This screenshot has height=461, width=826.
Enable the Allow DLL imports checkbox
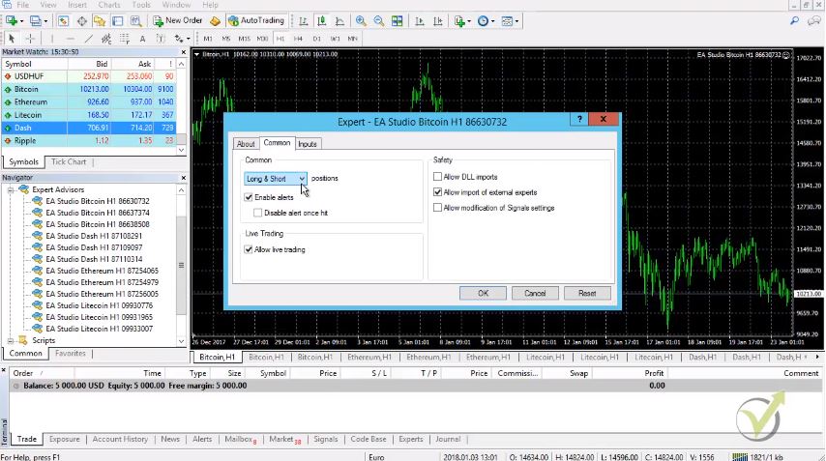[438, 177]
